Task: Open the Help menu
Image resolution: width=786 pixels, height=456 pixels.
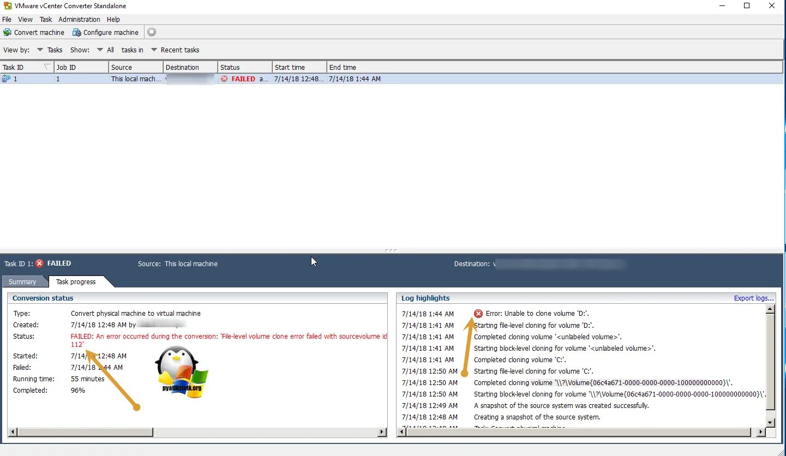Action: pyautogui.click(x=113, y=19)
